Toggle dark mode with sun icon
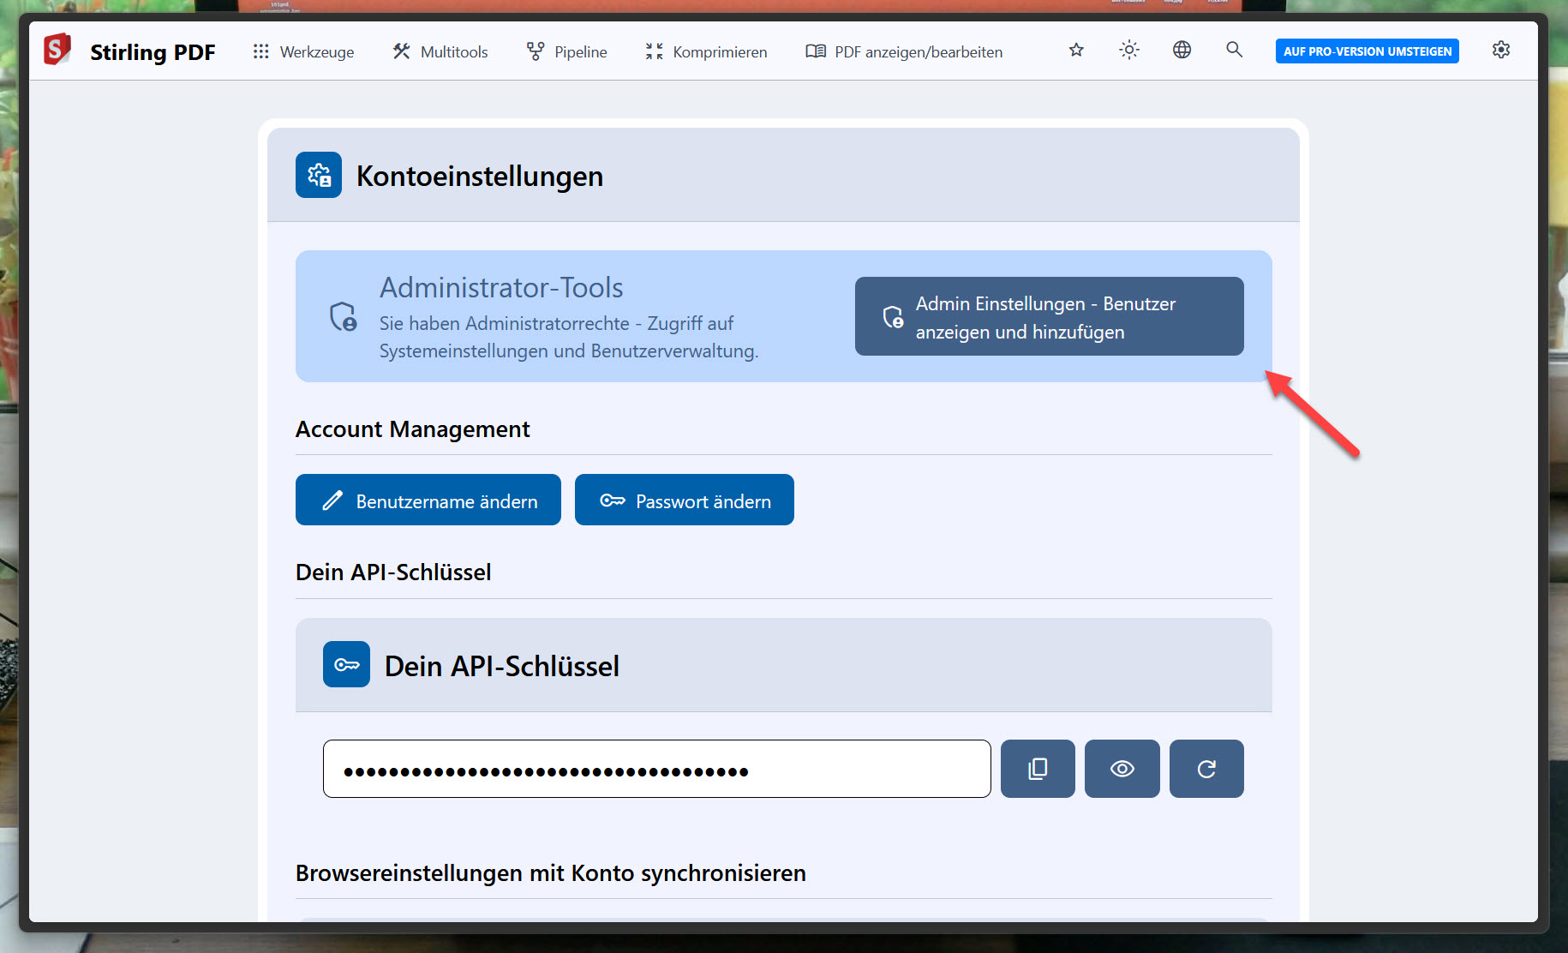This screenshot has height=953, width=1568. click(1129, 51)
